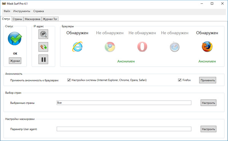Click Настроить next to User agent

208,129
